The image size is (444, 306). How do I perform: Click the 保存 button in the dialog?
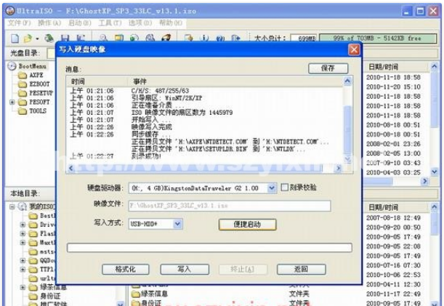(328, 68)
